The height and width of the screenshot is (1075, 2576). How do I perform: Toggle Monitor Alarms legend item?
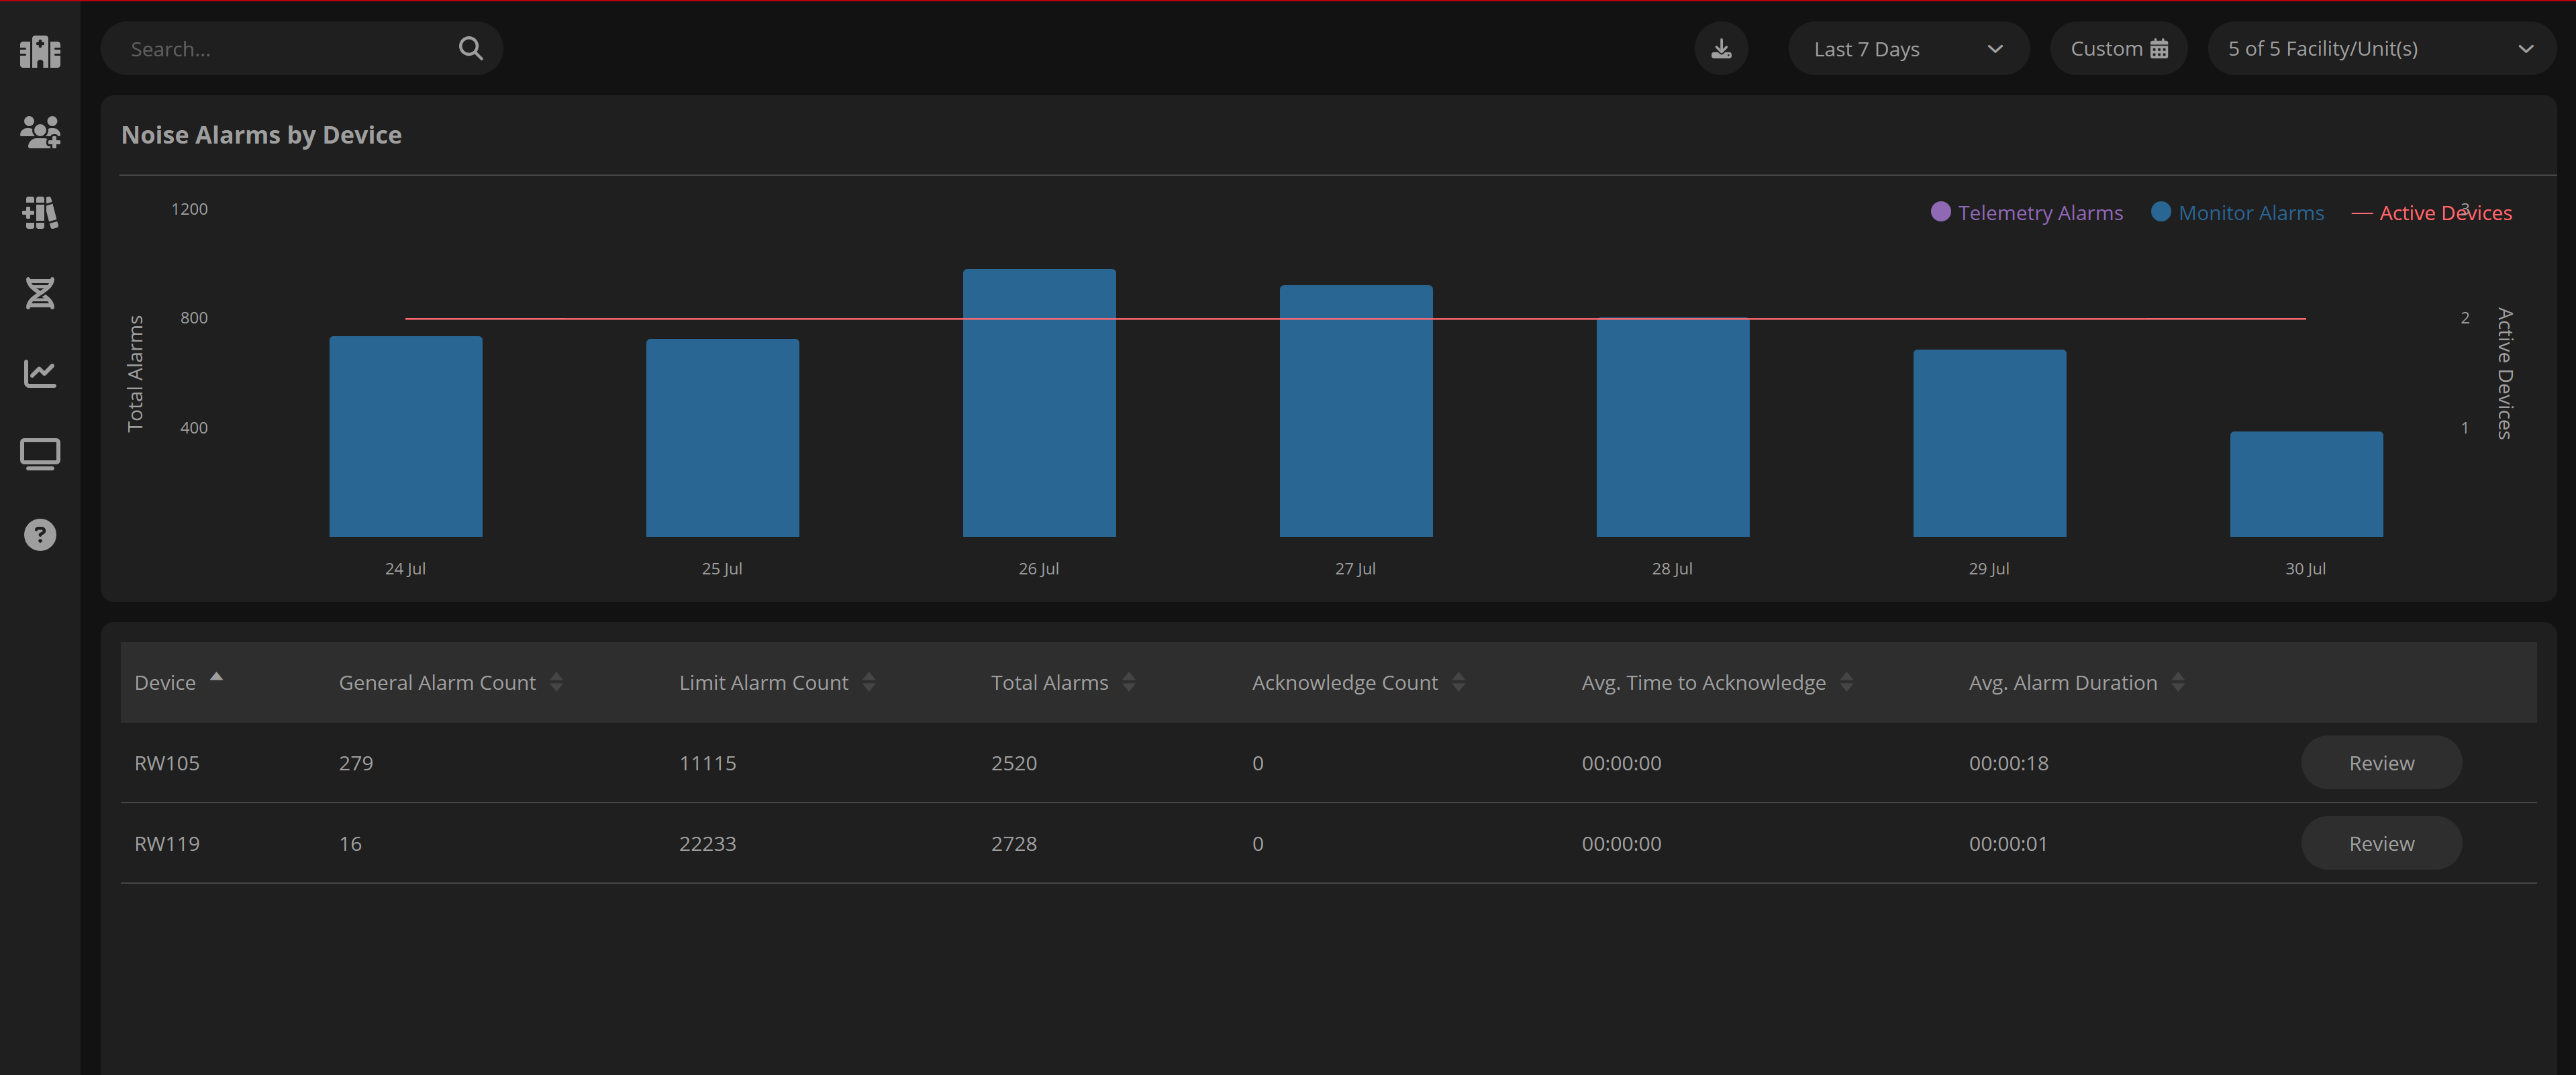tap(2237, 212)
